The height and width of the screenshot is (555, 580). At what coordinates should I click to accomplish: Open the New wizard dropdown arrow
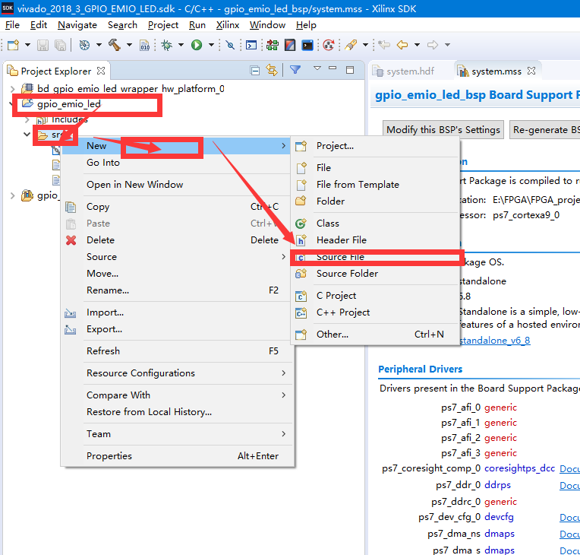(x=27, y=45)
